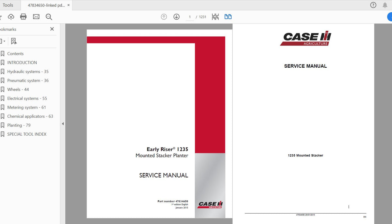392x224 pixels.
Task: Jump to Metering system - 61 bookmark
Action: [27, 107]
